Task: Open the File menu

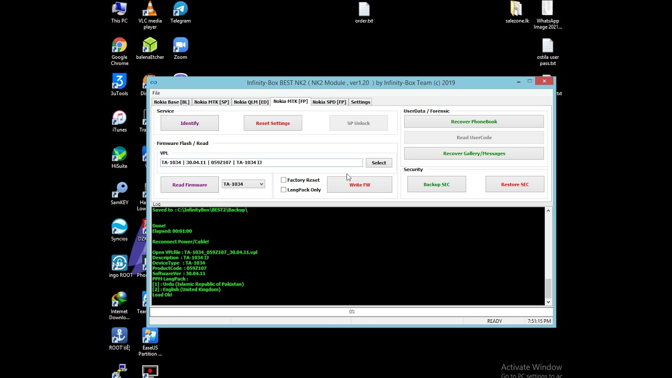Action: [x=156, y=93]
